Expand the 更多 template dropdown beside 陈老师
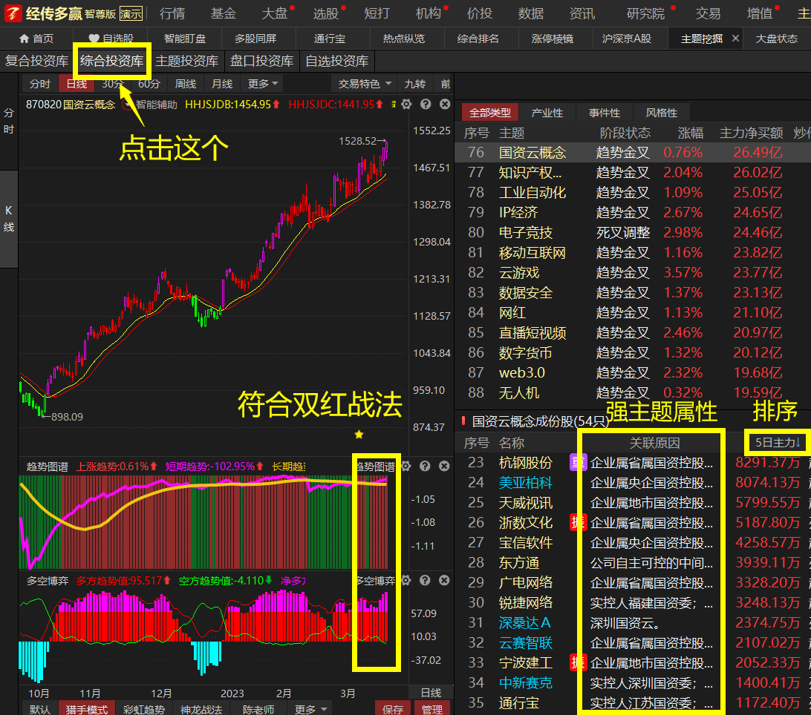The height and width of the screenshot is (715, 811). click(x=310, y=709)
